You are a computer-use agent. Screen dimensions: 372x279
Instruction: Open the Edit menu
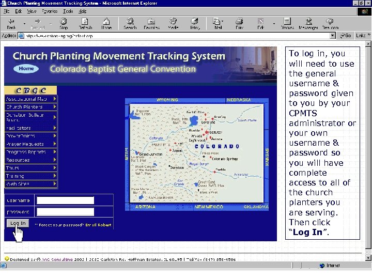19,11
